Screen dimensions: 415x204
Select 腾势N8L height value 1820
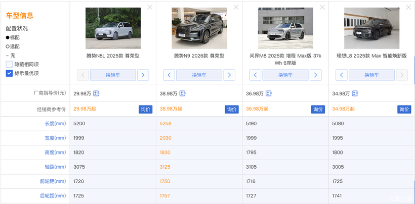coord(79,152)
